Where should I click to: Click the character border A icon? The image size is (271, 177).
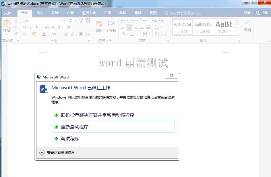(x=87, y=21)
